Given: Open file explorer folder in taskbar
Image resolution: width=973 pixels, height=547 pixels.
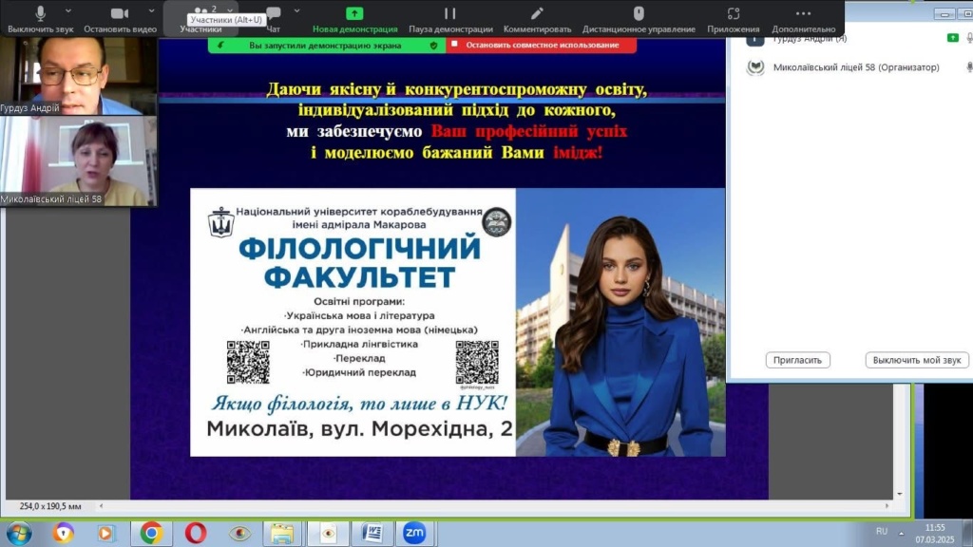Looking at the screenshot, I should coord(281,534).
